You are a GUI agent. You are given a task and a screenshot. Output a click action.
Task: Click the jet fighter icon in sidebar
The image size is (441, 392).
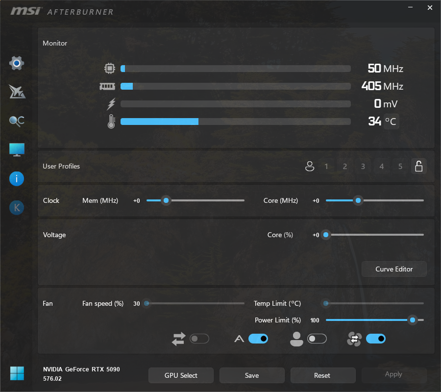coord(17,92)
